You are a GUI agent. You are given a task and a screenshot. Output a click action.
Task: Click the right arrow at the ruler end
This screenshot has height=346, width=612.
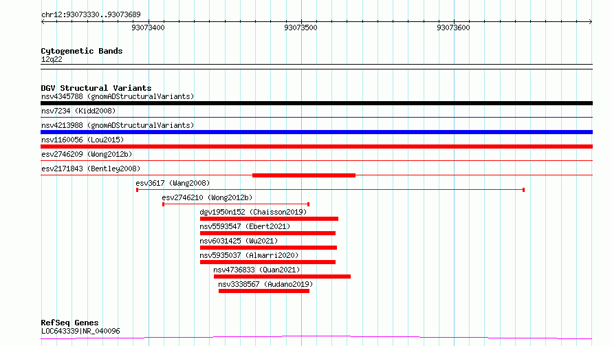pos(590,21)
